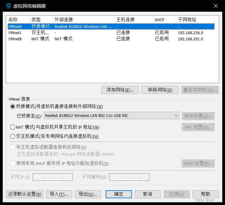Click 已连接 cell in VMnet8 row
This screenshot has height=205, width=225.
pos(123,39)
